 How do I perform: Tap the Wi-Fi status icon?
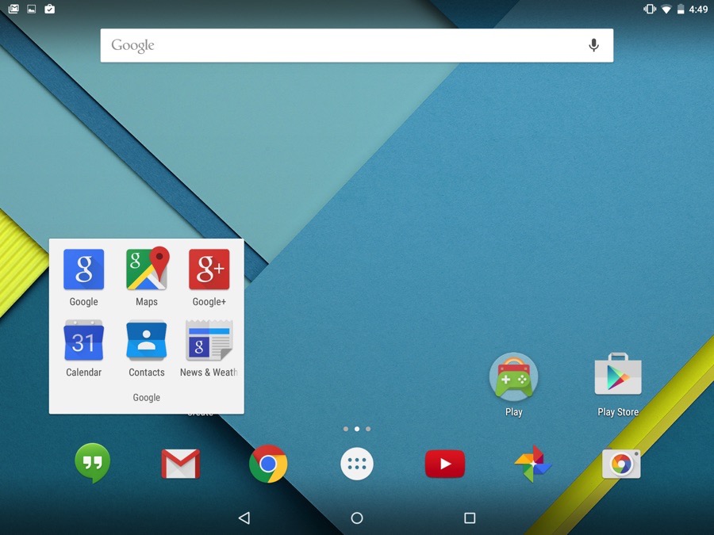666,9
